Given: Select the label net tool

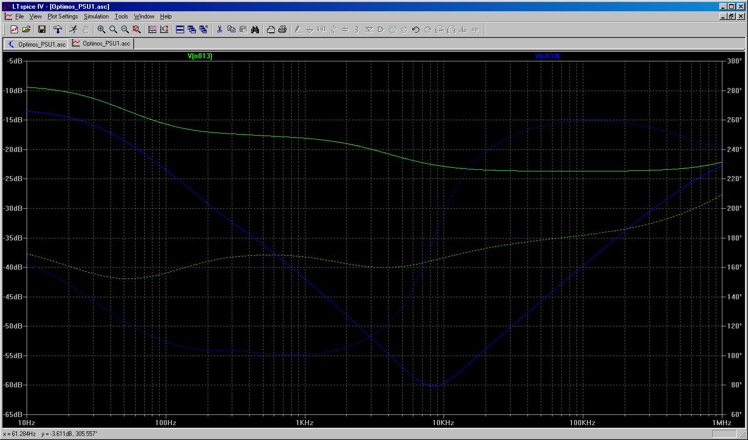Looking at the screenshot, I should [322, 30].
